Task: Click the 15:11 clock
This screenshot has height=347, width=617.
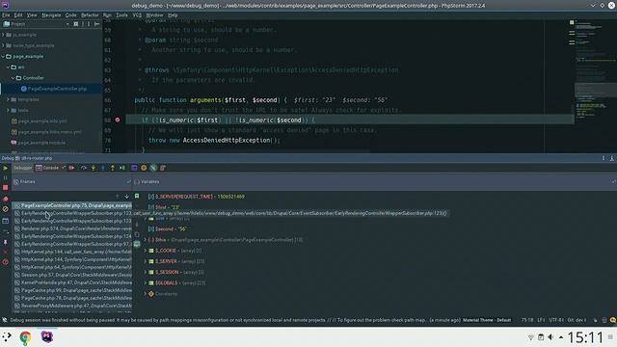Action: click(x=585, y=337)
